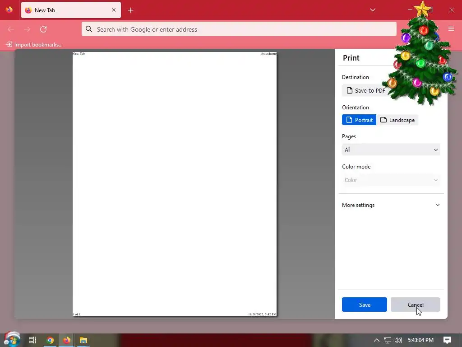Reload the page with the refresh icon
The image size is (462, 347).
pos(43,29)
